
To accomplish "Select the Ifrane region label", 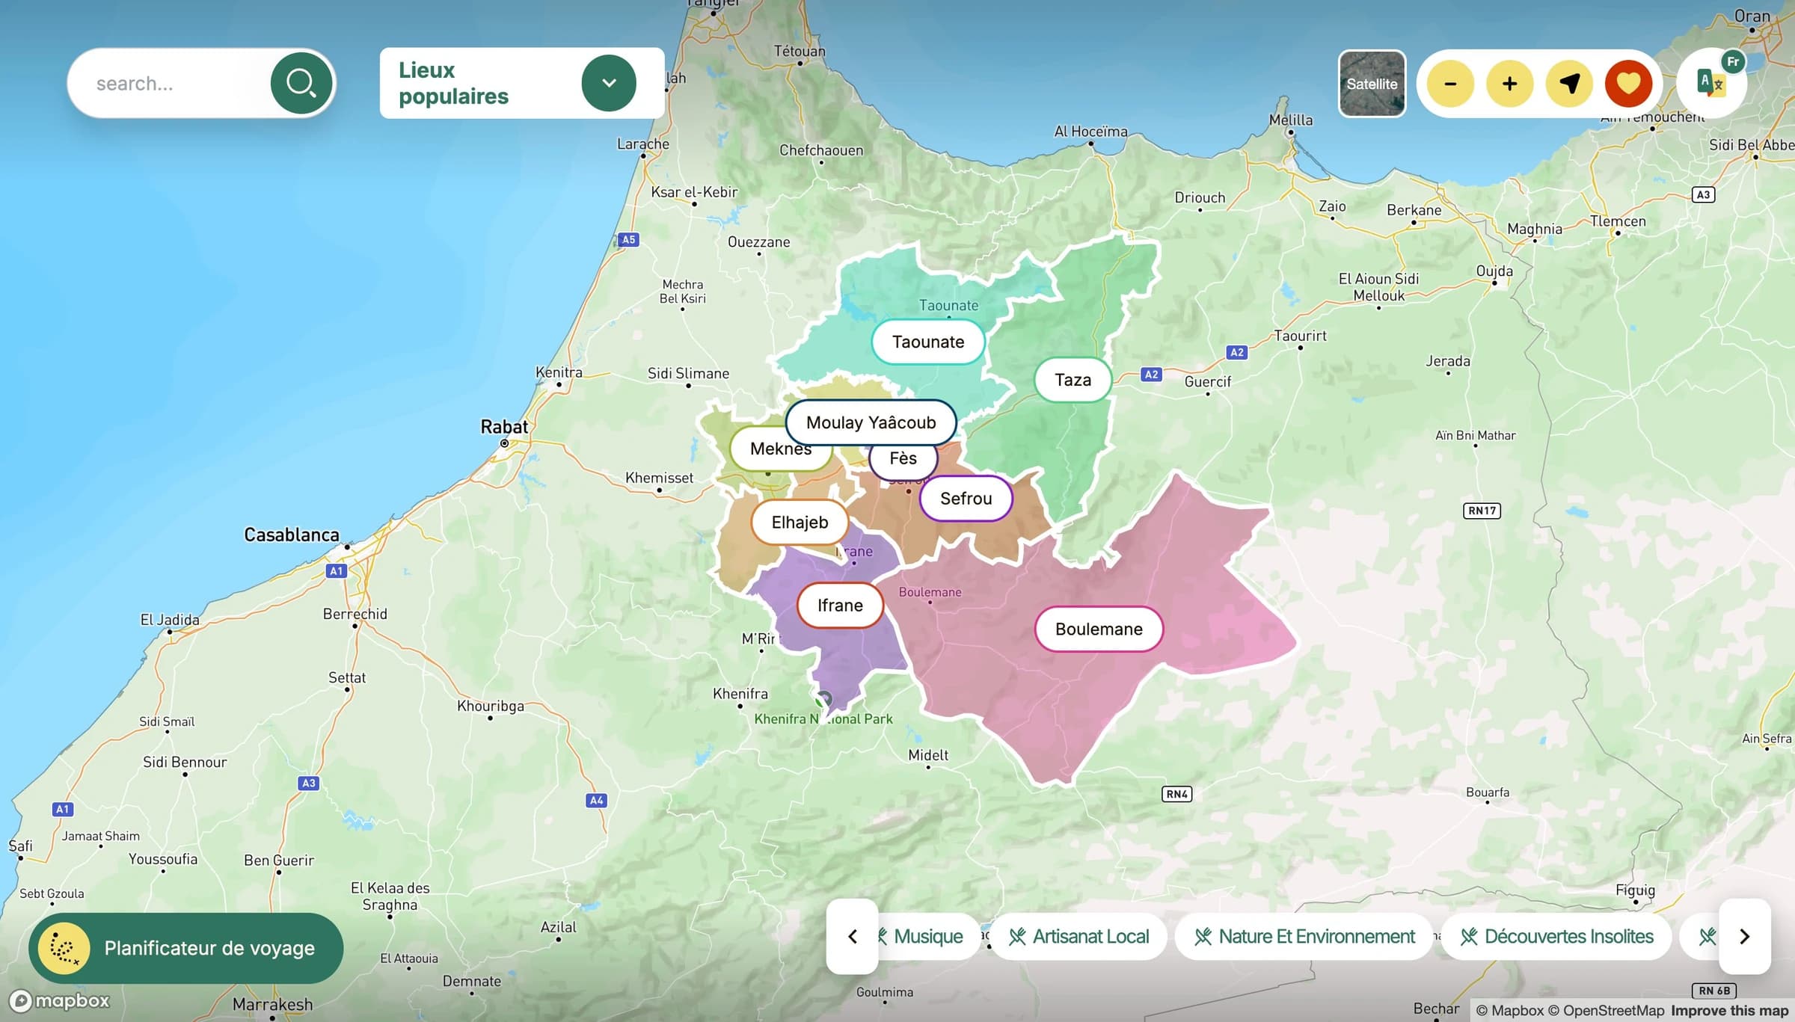I will [x=840, y=606].
